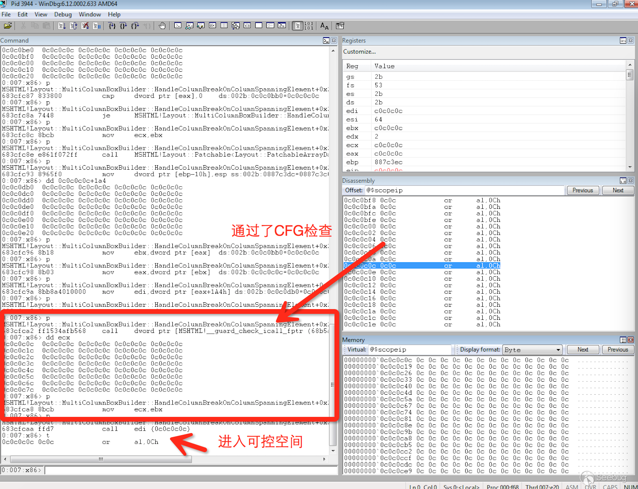Screen dimensions: 638x489
Task: Toggle Source mode off button
Action: point(309,26)
